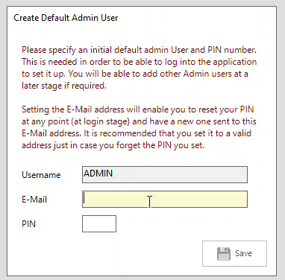Click the Create Default Admin User title
Viewport: 285px width, 280px height.
click(66, 18)
